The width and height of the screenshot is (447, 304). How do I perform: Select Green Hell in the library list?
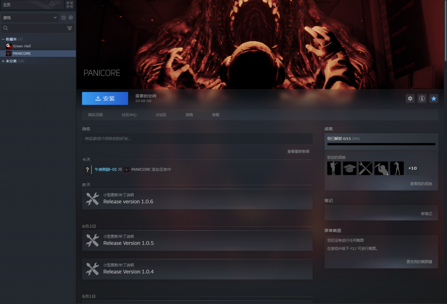[22, 46]
